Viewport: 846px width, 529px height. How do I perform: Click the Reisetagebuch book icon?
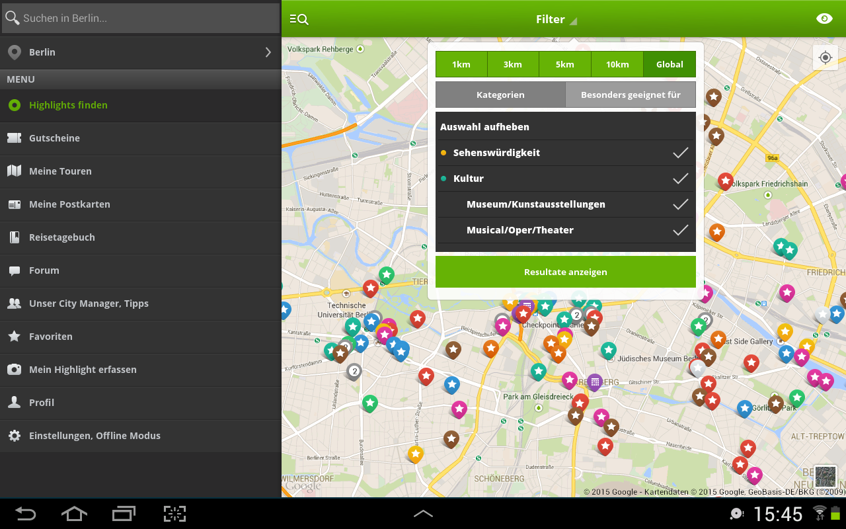coord(14,237)
